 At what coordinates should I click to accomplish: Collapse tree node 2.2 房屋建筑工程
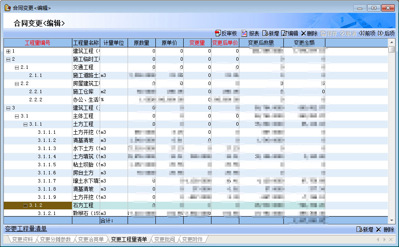17,84
